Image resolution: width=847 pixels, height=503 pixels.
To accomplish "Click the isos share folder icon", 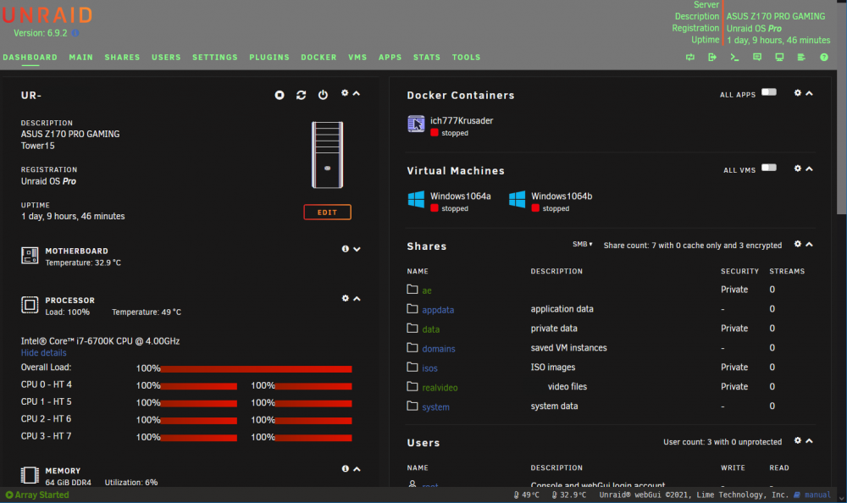I will [412, 367].
